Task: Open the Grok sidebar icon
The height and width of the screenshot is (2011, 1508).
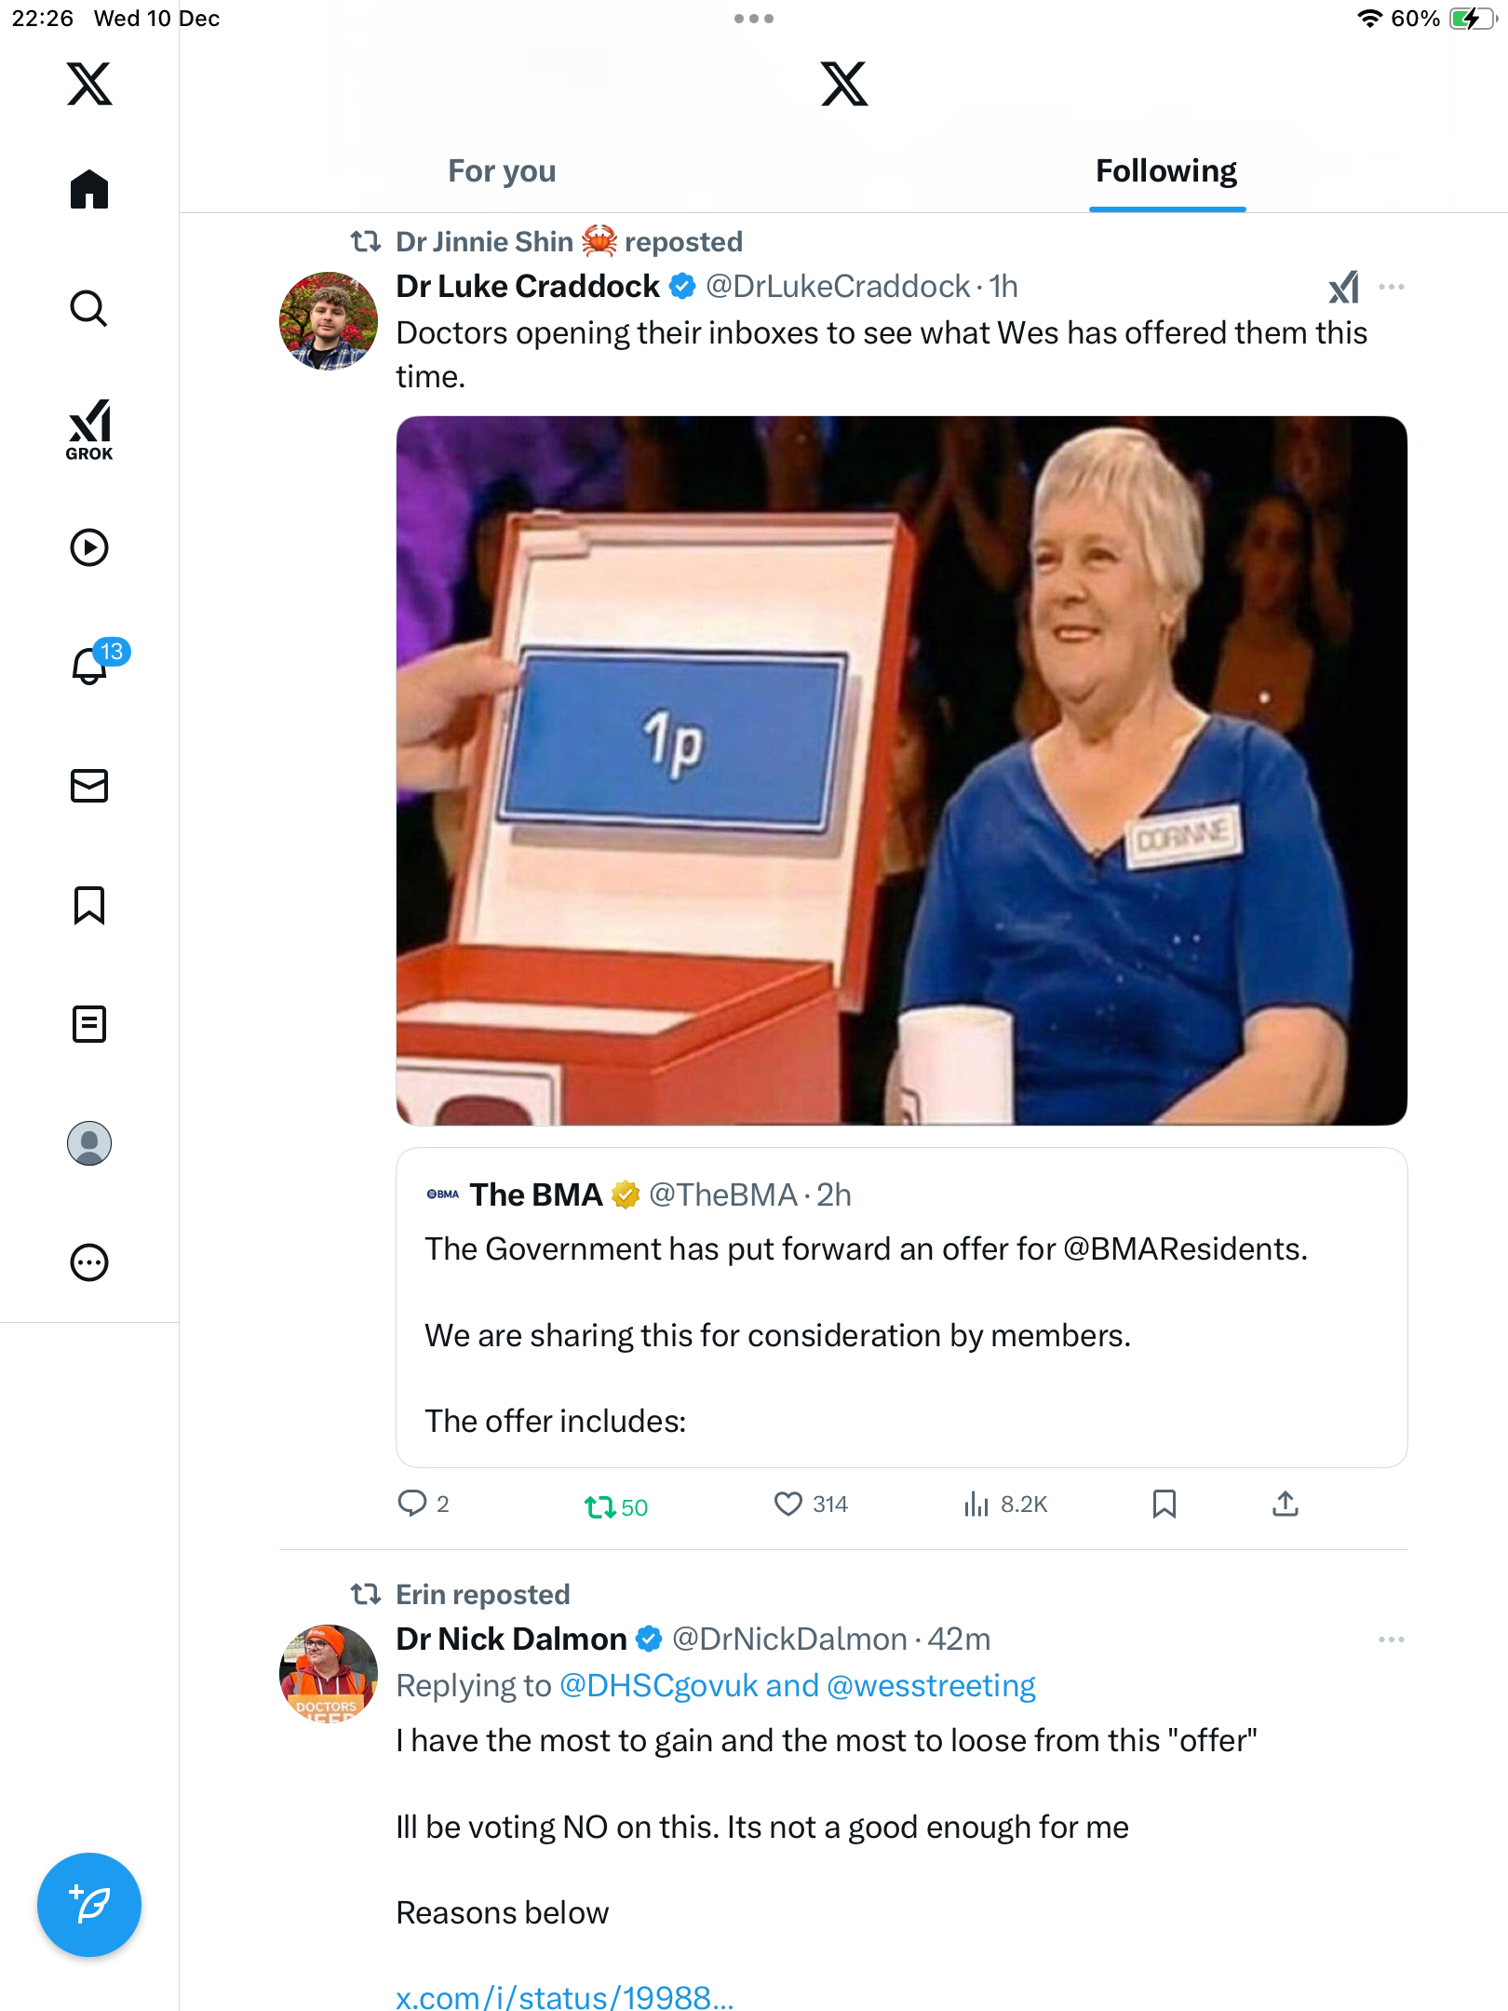Action: [89, 430]
